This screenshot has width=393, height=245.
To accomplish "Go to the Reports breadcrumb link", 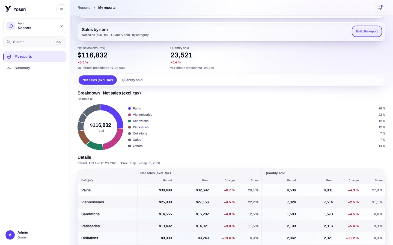I will (84, 8).
